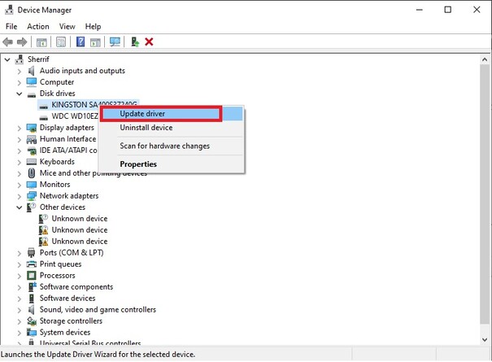Viewport: 492px width, 362px height.
Task: Click the Processors category icon
Action: click(32, 275)
